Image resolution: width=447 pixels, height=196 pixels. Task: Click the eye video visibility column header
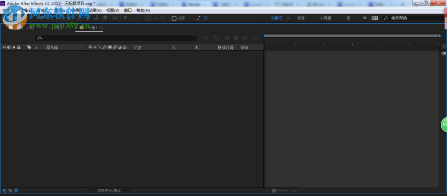point(4,47)
